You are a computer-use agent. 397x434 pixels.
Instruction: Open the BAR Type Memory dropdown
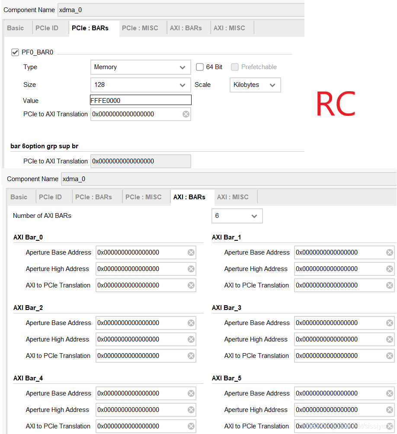click(141, 67)
